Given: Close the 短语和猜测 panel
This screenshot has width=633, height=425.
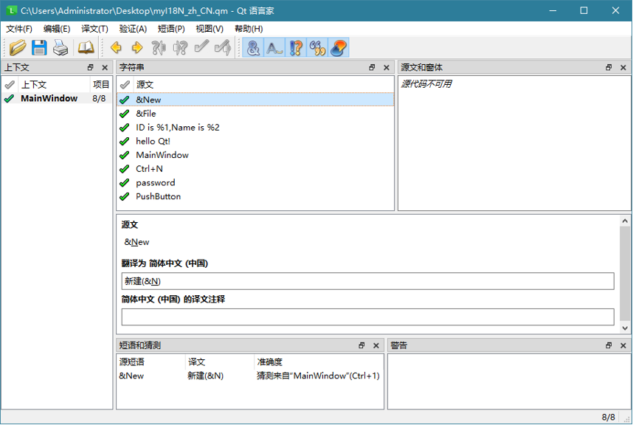Looking at the screenshot, I should pos(376,345).
